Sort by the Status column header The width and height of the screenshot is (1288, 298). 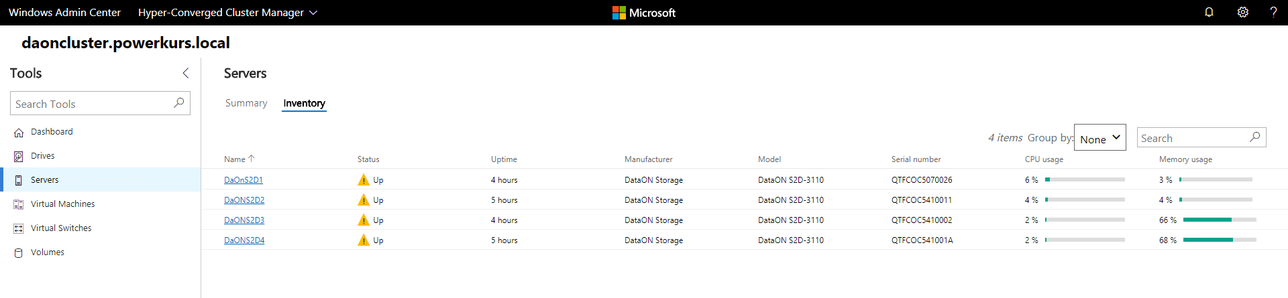pos(368,159)
